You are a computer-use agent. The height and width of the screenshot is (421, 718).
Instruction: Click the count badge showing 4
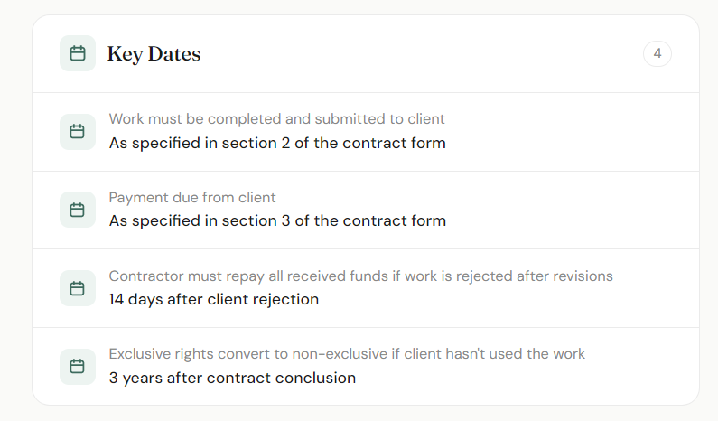click(657, 54)
